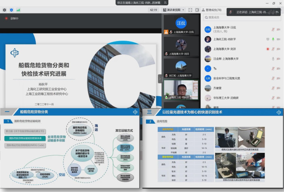Click the reply arrow on speaking notification

coord(277,12)
